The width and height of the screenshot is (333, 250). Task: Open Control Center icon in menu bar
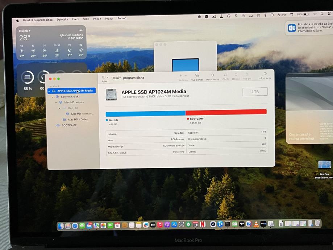pyautogui.click(x=329, y=14)
